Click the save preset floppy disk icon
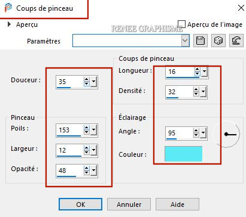This screenshot has height=217, width=246. click(x=201, y=41)
